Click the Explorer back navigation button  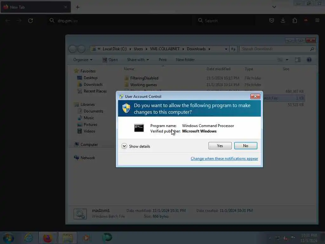pos(73,49)
